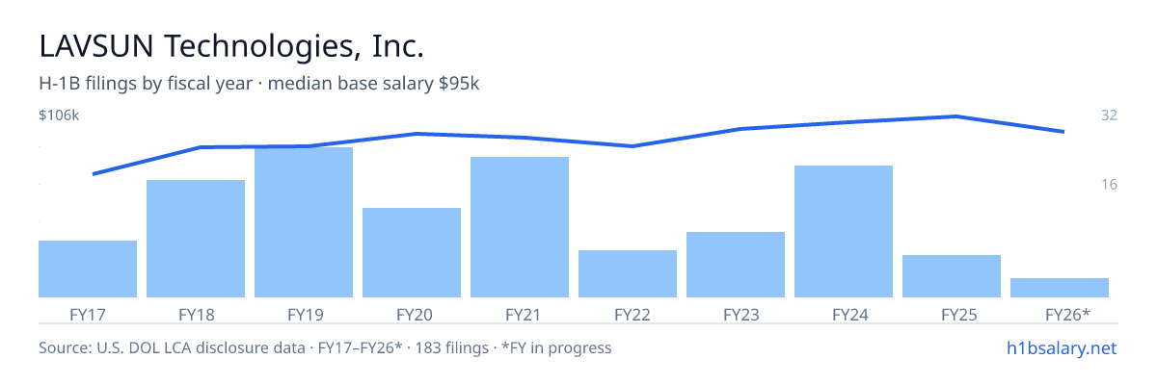
Task: Select the FY22 filings bar
Action: (x=628, y=273)
